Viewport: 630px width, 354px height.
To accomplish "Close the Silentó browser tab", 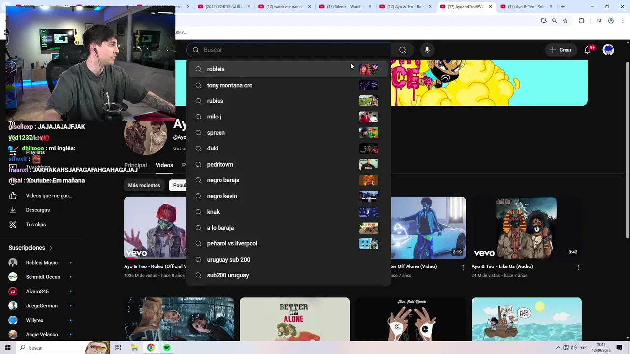I will (370, 6).
